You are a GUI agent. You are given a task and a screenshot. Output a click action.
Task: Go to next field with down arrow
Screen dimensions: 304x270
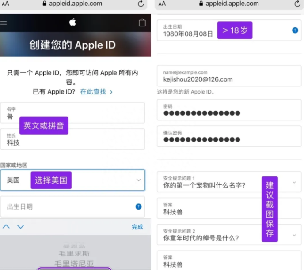tap(21, 226)
